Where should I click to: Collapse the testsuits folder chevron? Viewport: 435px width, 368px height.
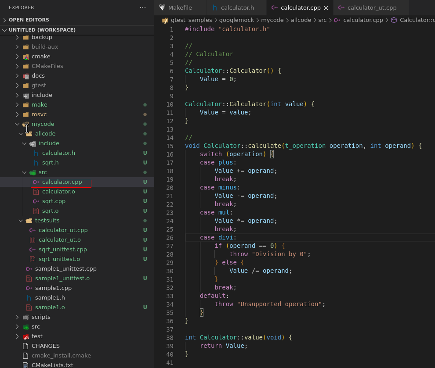[21, 221]
